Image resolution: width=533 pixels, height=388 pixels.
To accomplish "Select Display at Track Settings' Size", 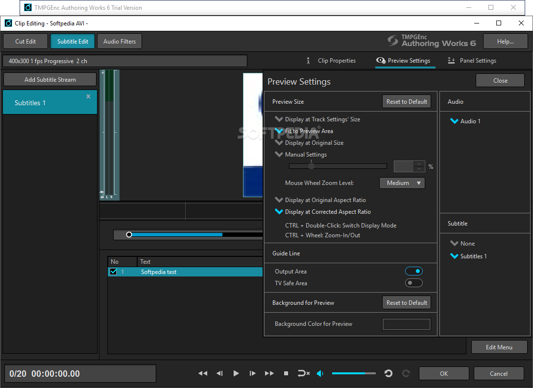I will point(317,119).
